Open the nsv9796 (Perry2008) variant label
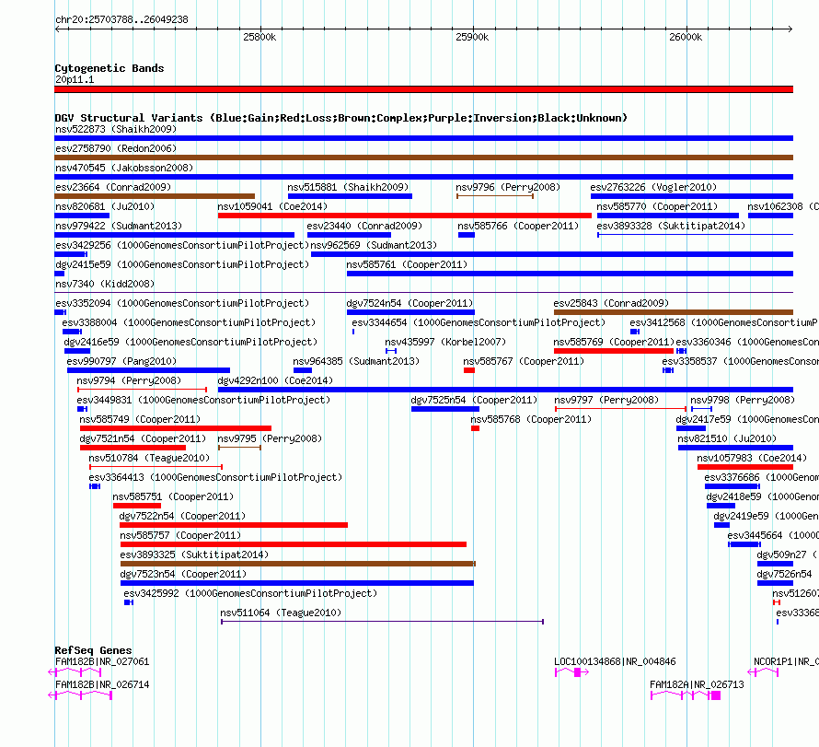 [x=508, y=187]
